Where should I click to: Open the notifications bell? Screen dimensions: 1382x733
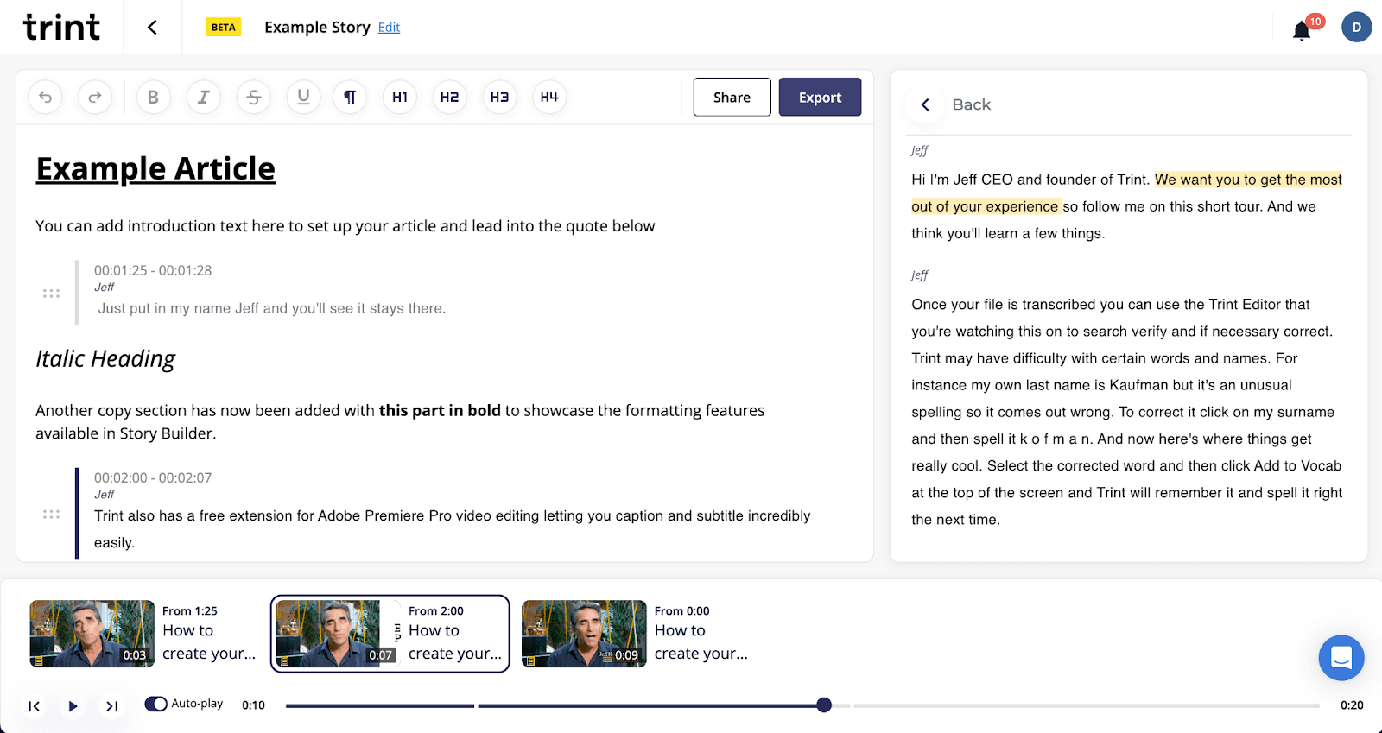pos(1302,31)
